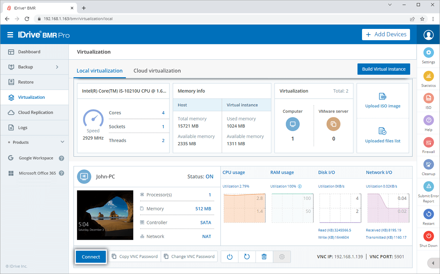This screenshot has width=440, height=274.
Task: Click the Cleanup icon
Action: pyautogui.click(x=428, y=165)
